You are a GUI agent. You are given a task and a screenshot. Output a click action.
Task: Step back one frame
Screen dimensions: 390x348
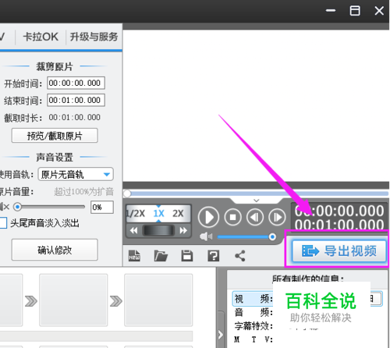click(x=255, y=217)
